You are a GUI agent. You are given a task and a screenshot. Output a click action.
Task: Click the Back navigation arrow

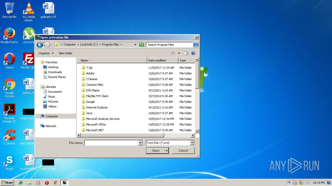[40, 45]
